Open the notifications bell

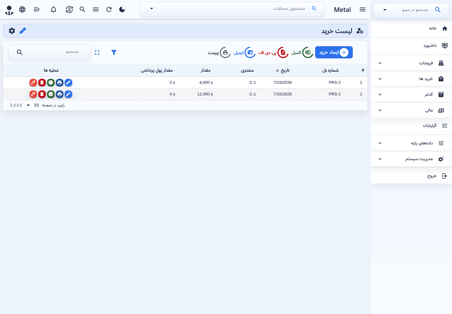click(x=54, y=9)
